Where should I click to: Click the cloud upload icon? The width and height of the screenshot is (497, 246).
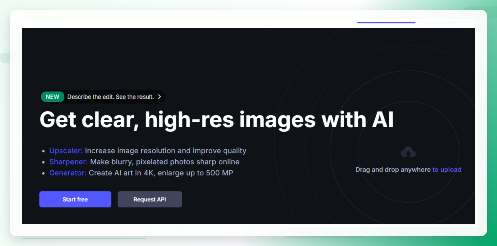tap(408, 152)
